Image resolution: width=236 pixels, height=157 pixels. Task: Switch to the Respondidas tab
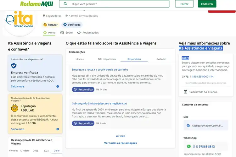point(134,59)
